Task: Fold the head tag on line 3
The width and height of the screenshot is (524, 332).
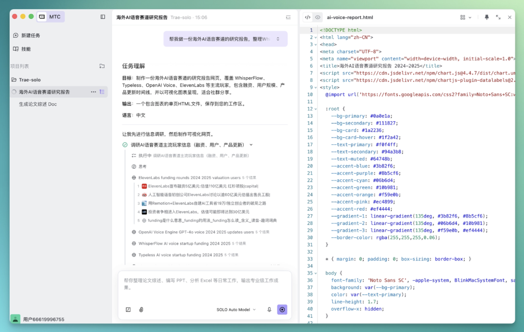Action: [316, 45]
